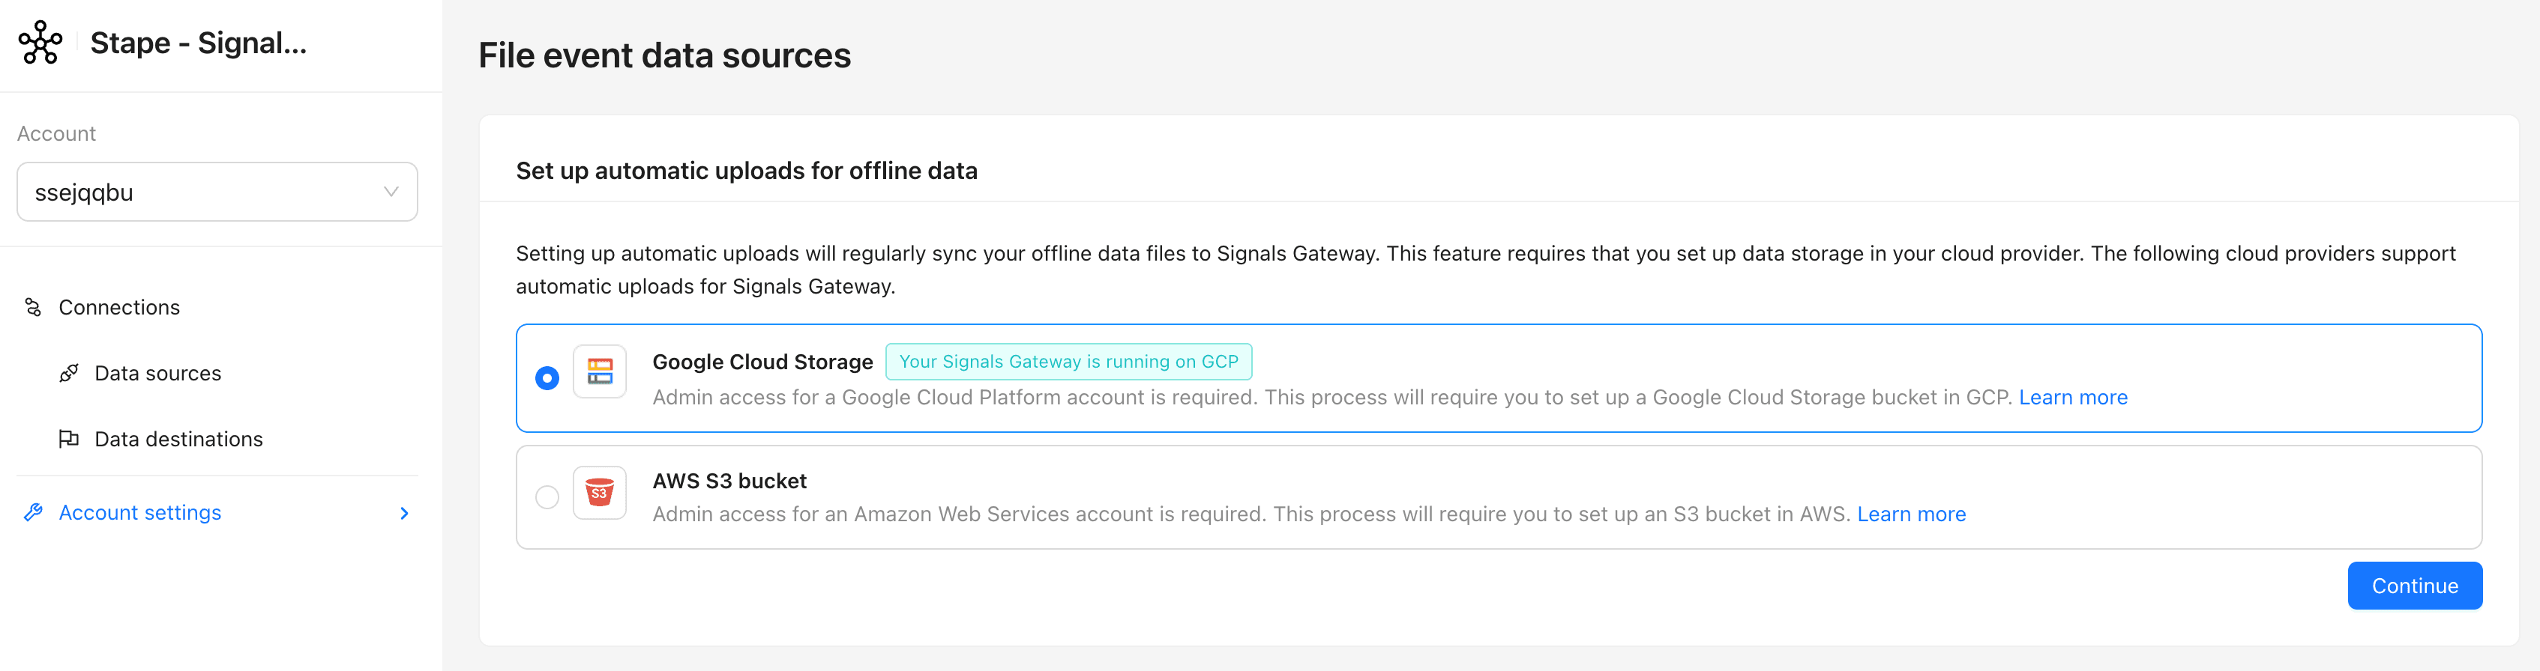Open the ssejqqbu account dropdown
This screenshot has width=2540, height=671.
[x=217, y=192]
